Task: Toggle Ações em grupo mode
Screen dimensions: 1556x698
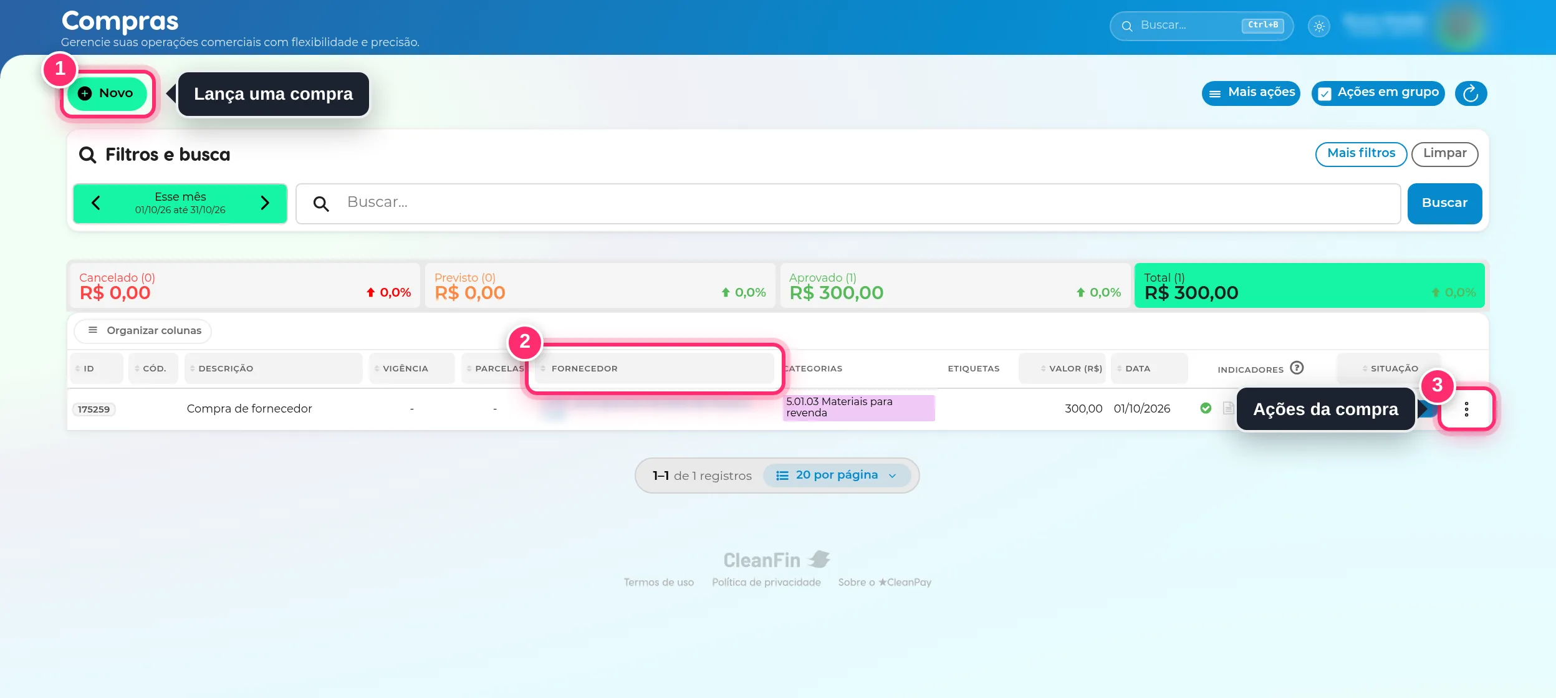Action: [1378, 93]
